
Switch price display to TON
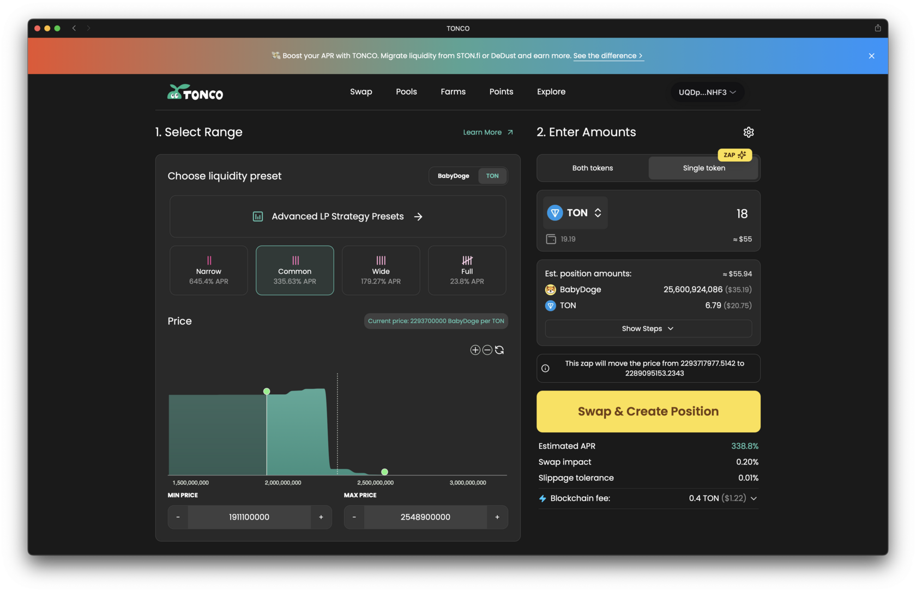click(492, 176)
